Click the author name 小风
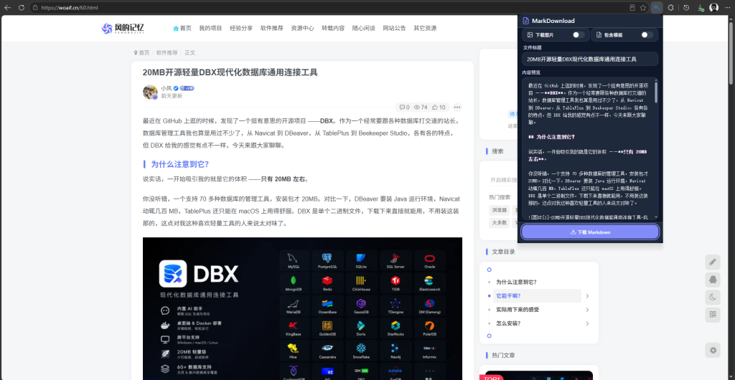Viewport: 735px width, 380px height. coord(166,88)
